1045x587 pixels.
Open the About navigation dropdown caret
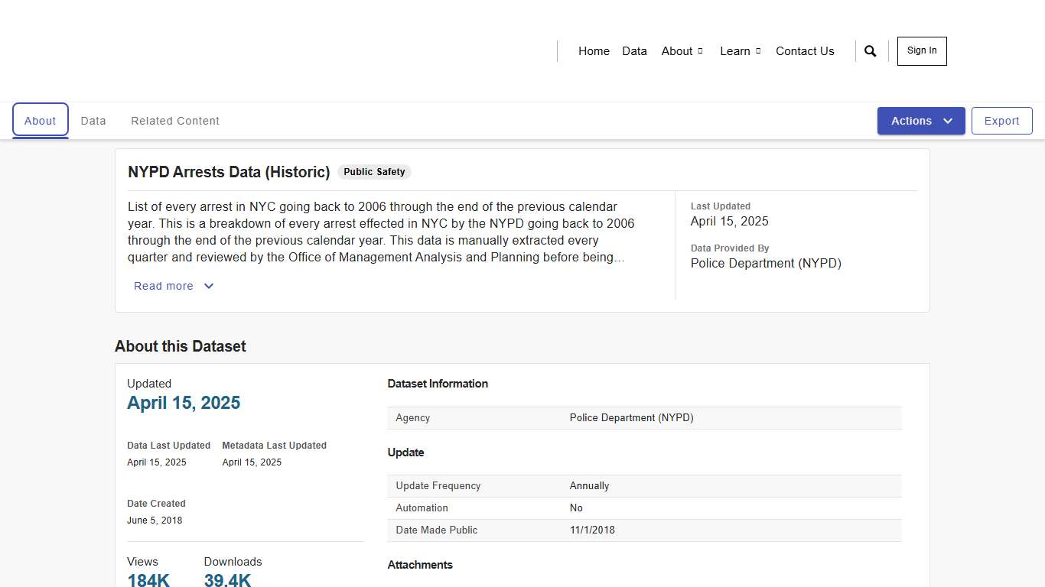[x=699, y=51]
